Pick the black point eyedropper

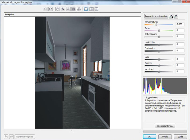(x=171, y=16)
